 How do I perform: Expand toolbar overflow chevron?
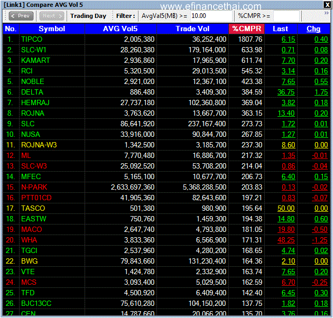(327, 13)
